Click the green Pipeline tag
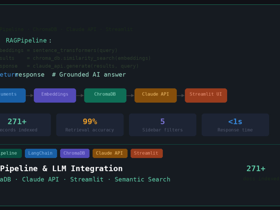The width and height of the screenshot is (280, 210). click(x=11, y=153)
